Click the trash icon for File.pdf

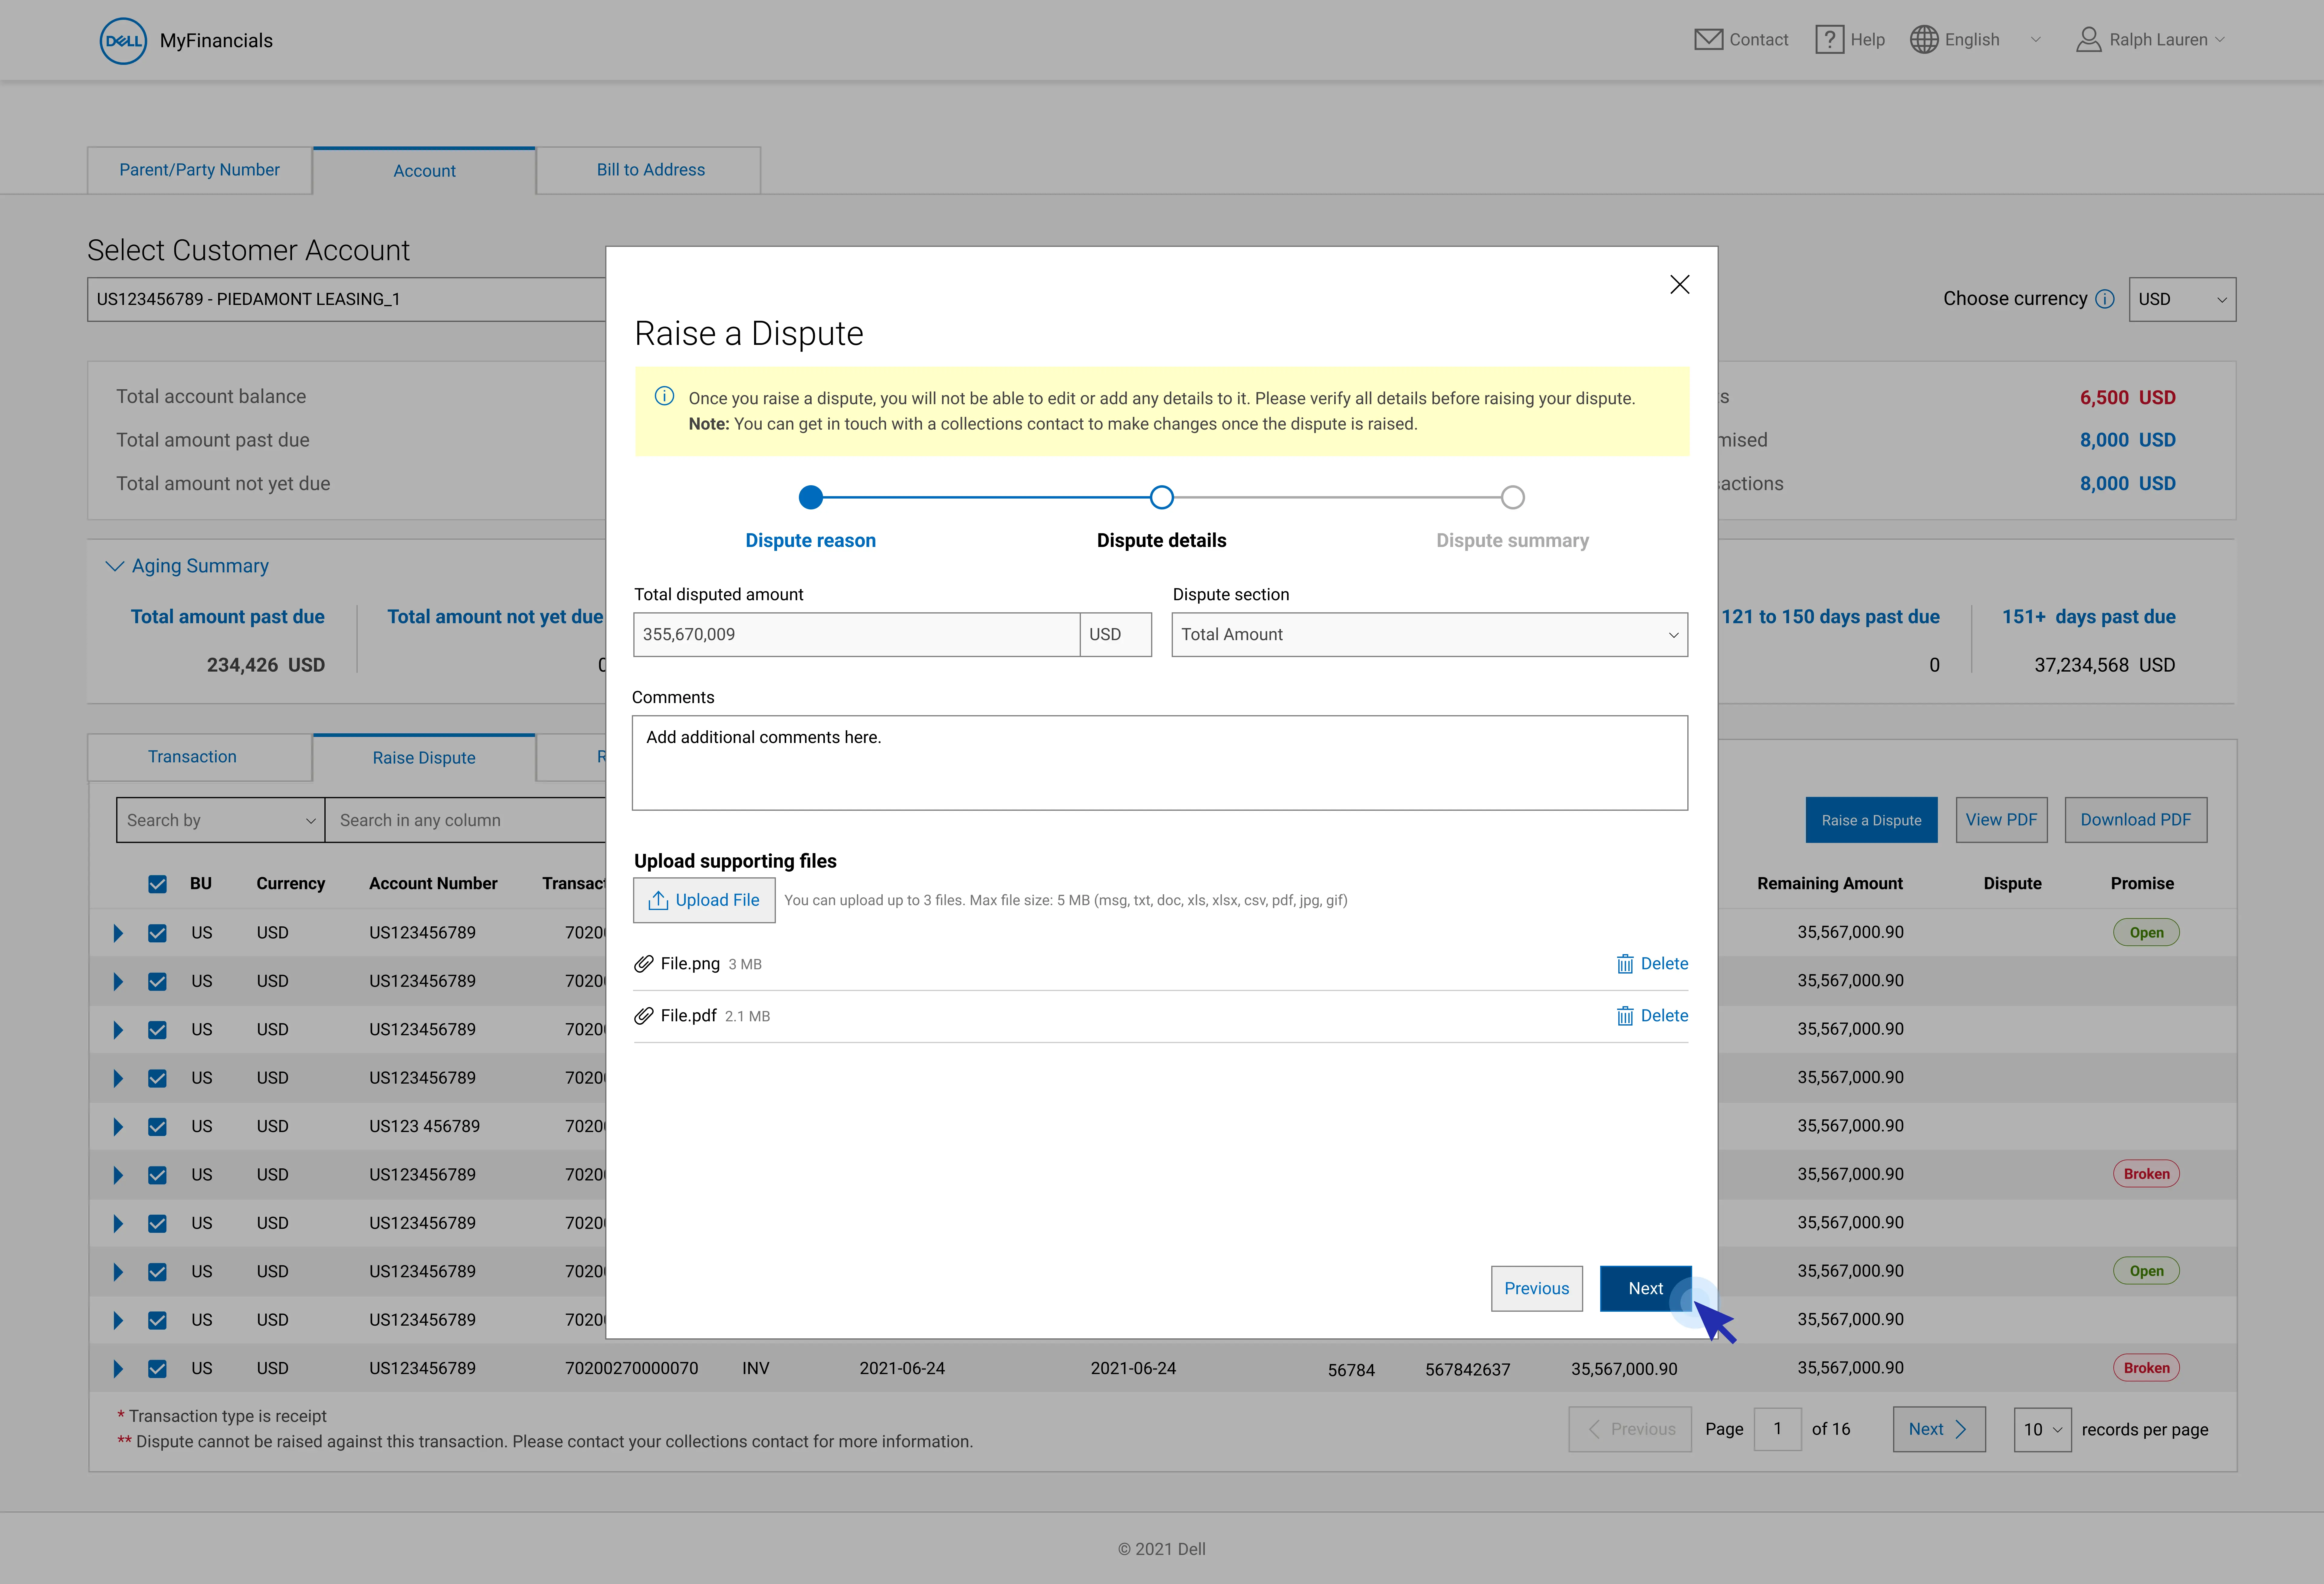1625,1016
